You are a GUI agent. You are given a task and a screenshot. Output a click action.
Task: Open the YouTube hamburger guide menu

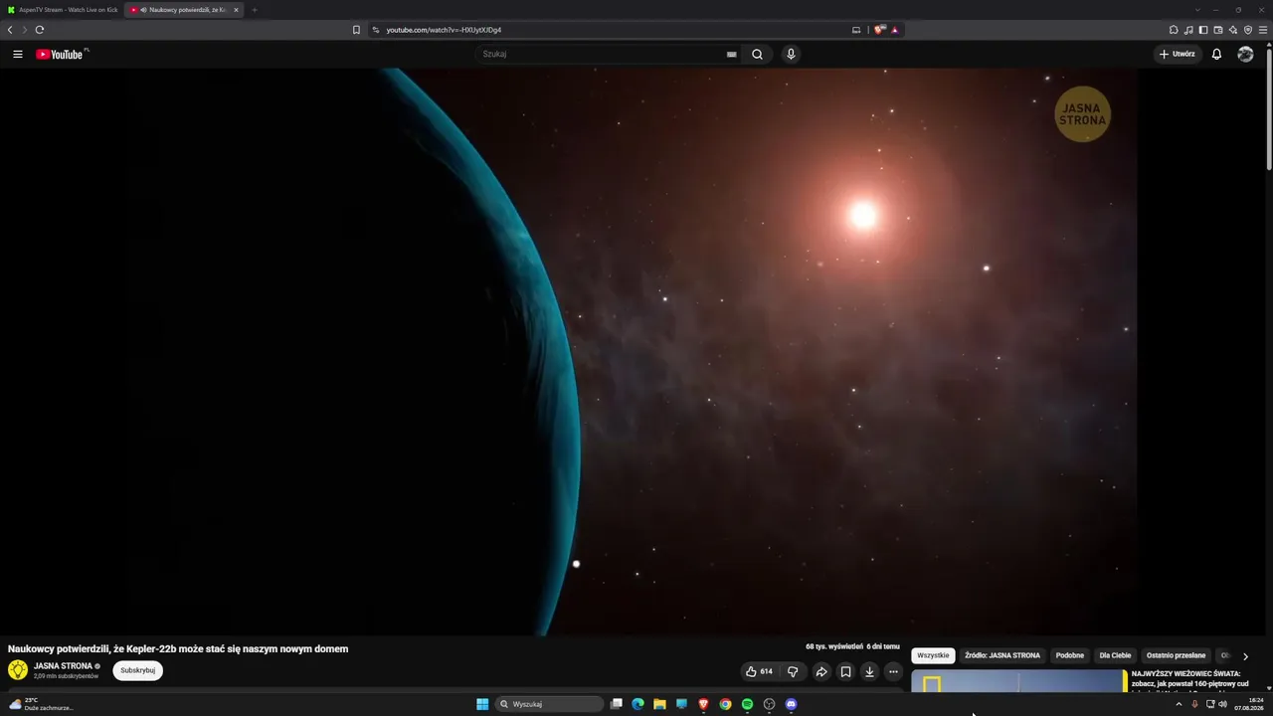click(18, 54)
